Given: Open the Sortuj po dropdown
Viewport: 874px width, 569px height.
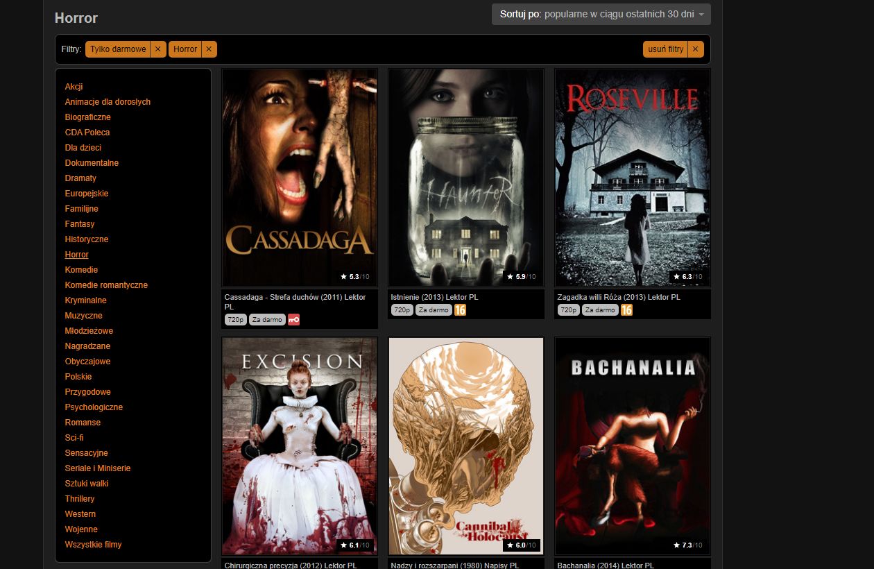Looking at the screenshot, I should [x=601, y=14].
